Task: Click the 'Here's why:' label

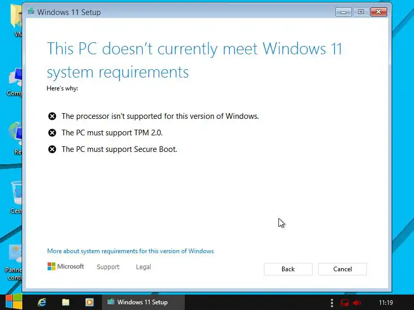Action: pyautogui.click(x=62, y=88)
